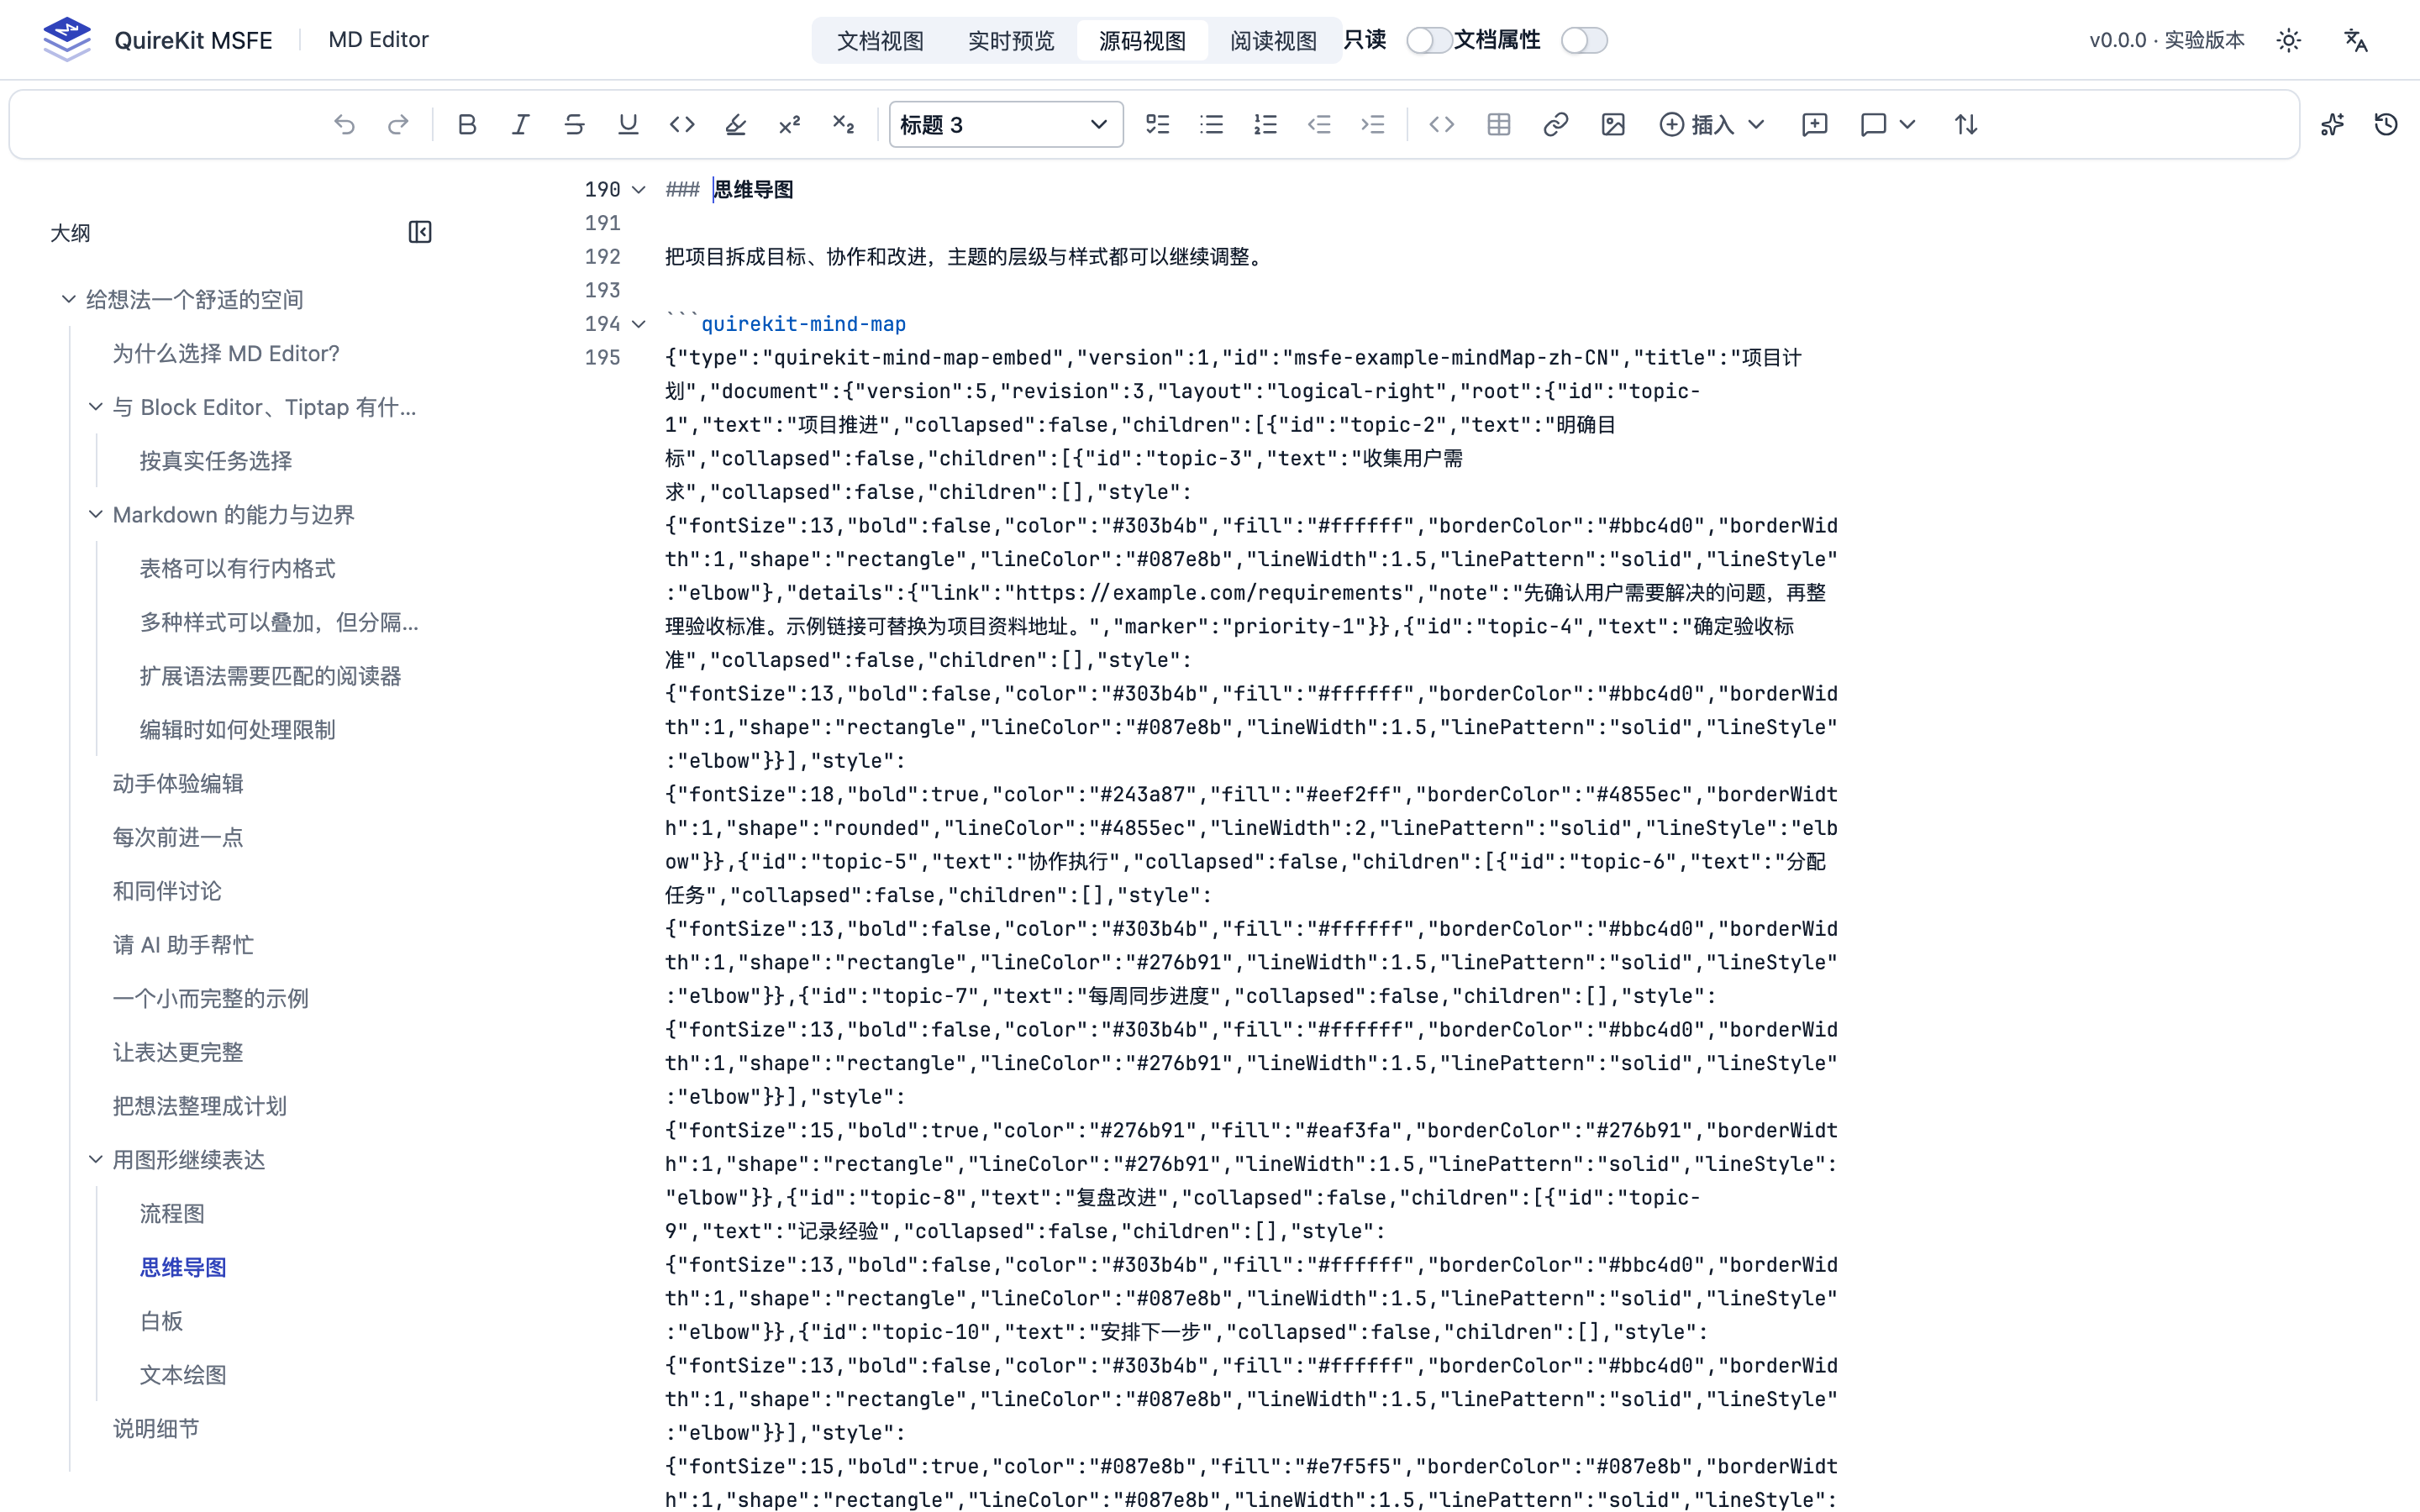Open the 插入 insert dropdown menu
This screenshot has height=1512, width=2420.
tap(1711, 124)
